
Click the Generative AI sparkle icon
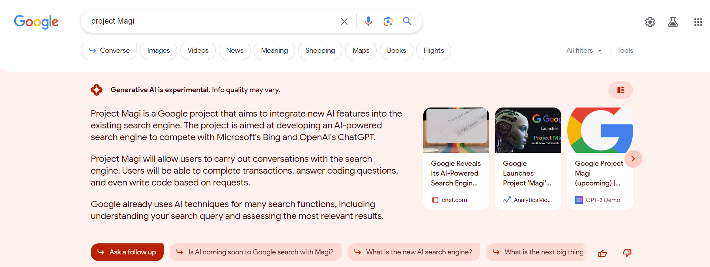click(x=97, y=90)
